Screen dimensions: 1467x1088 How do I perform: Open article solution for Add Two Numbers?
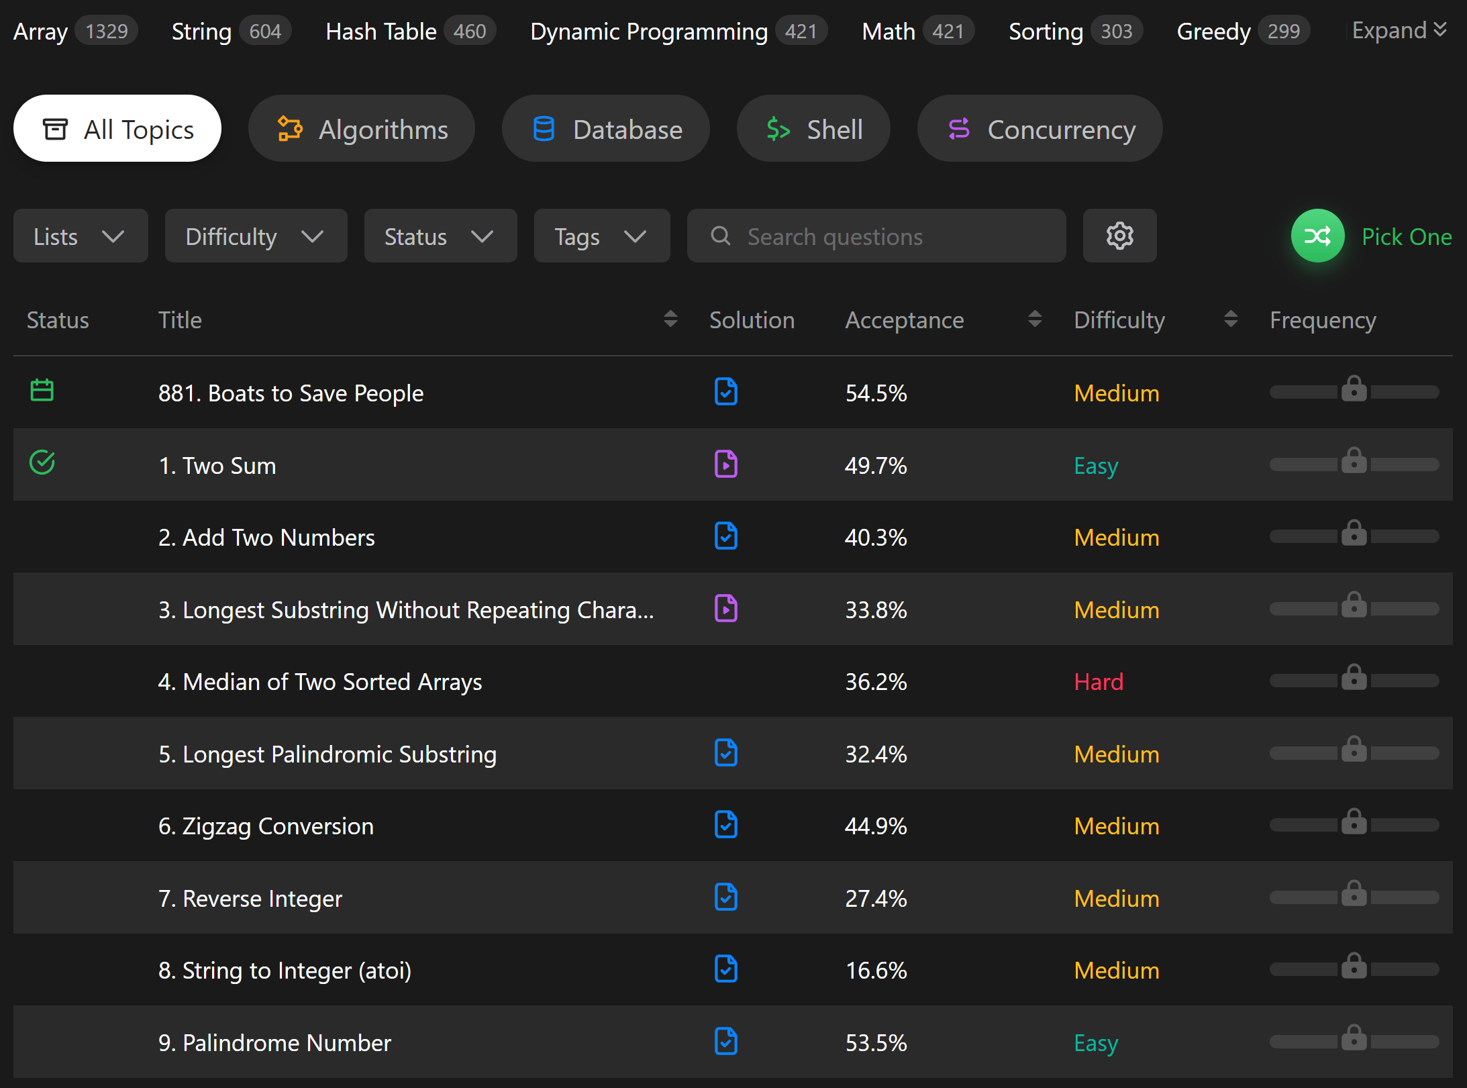725,536
